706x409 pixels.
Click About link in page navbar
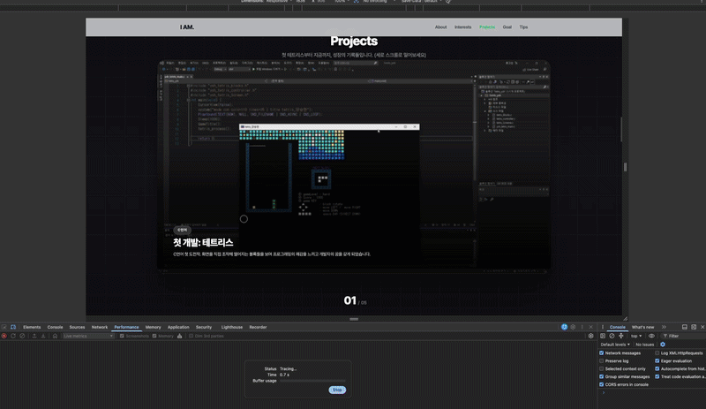point(440,27)
